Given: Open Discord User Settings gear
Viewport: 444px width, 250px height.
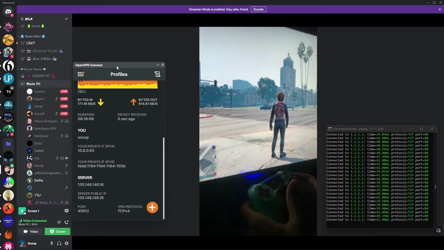Looking at the screenshot, I should pyautogui.click(x=67, y=243).
